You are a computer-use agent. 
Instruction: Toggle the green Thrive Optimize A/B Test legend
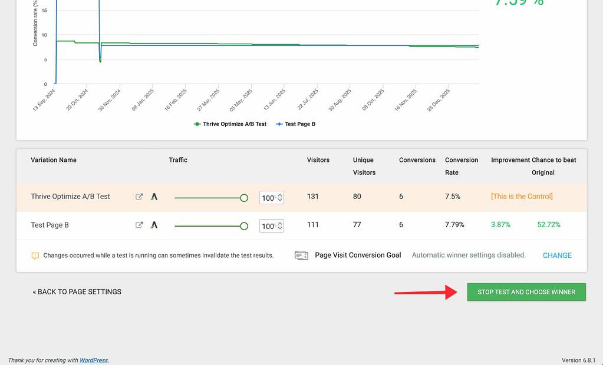[x=230, y=124]
